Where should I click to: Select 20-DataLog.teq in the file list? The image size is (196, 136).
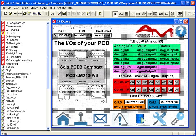pyautogui.click(x=14, y=57)
